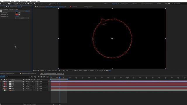Screen dimensions: 187x105
Task: Switch to the Layer EQ viewer tab
Action: (x=75, y=7)
